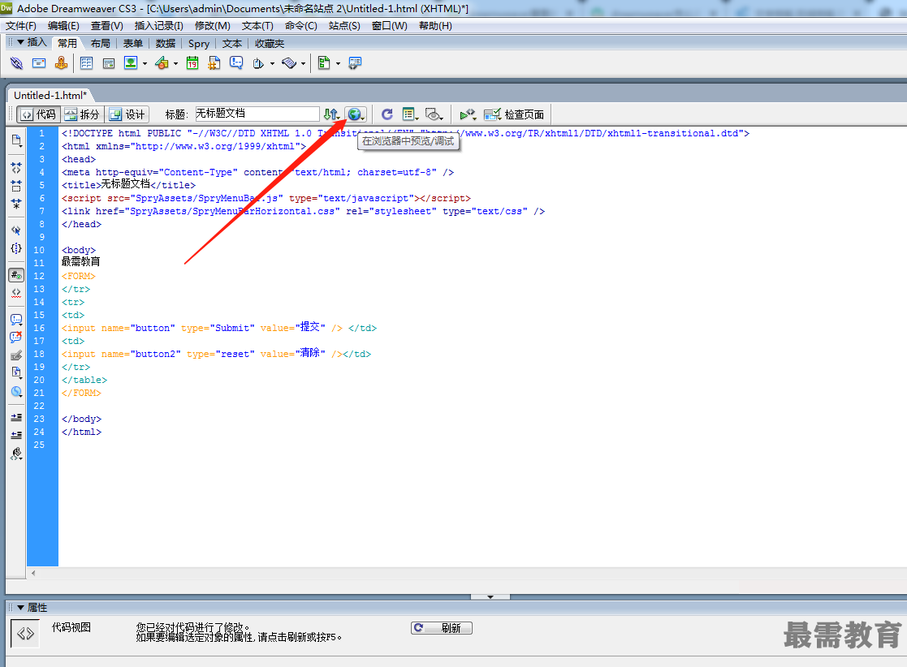Insert an Email Link
Screen dimensions: 907x667
click(39, 63)
